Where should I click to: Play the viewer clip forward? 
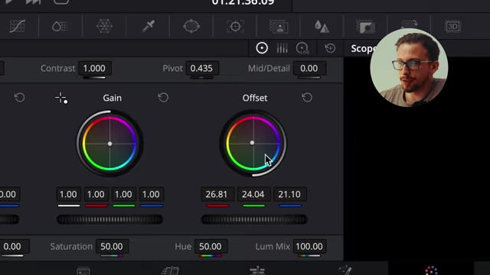[8, 2]
